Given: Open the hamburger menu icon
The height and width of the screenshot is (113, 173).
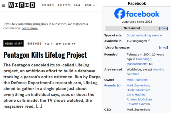Looking at the screenshot, I should pyautogui.click(x=3, y=5).
